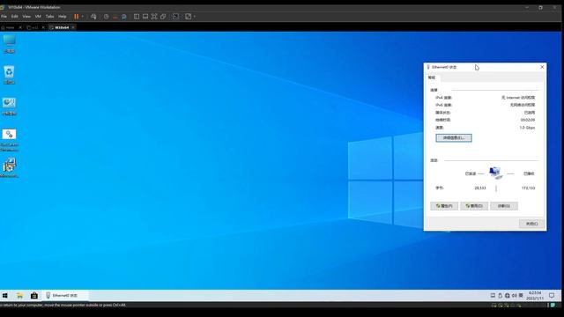Open File Explorer from the taskbar
This screenshot has width=564, height=317.
pyautogui.click(x=19, y=296)
